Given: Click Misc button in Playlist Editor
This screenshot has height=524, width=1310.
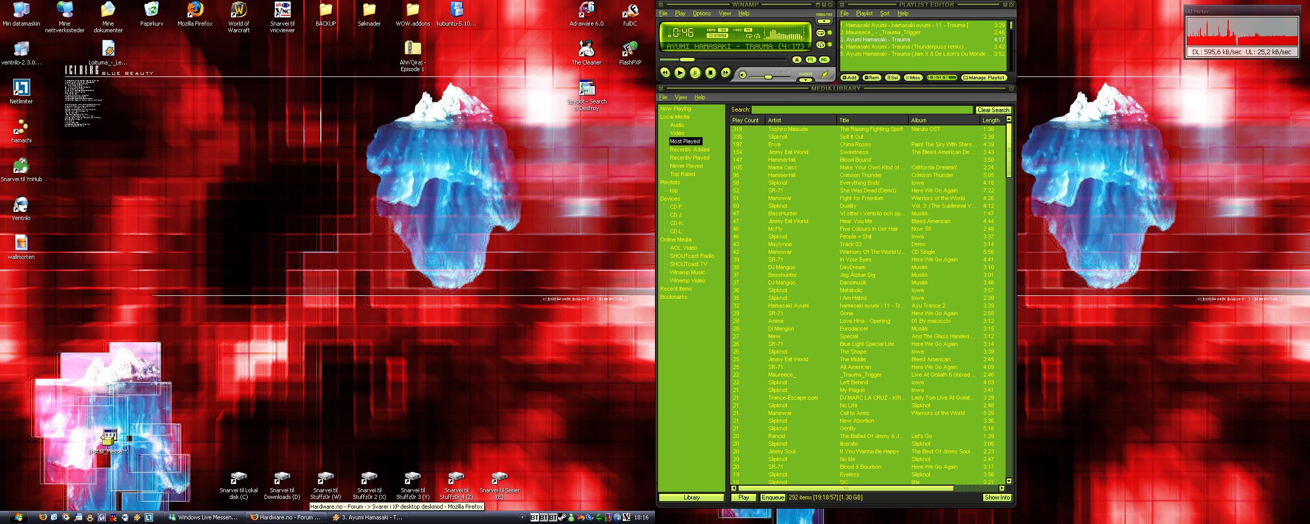Looking at the screenshot, I should pyautogui.click(x=913, y=78).
